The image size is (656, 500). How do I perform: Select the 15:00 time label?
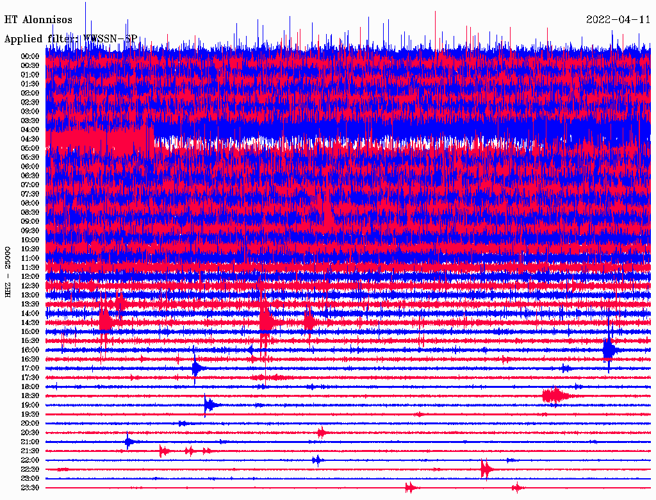coord(30,331)
